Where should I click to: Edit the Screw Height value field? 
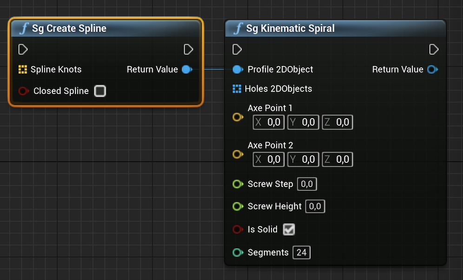tap(315, 206)
